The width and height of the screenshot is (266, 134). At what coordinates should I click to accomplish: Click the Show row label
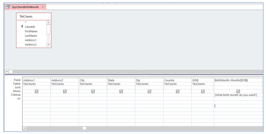click(x=17, y=91)
